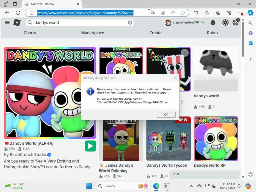Open the Robux tab

(213, 33)
